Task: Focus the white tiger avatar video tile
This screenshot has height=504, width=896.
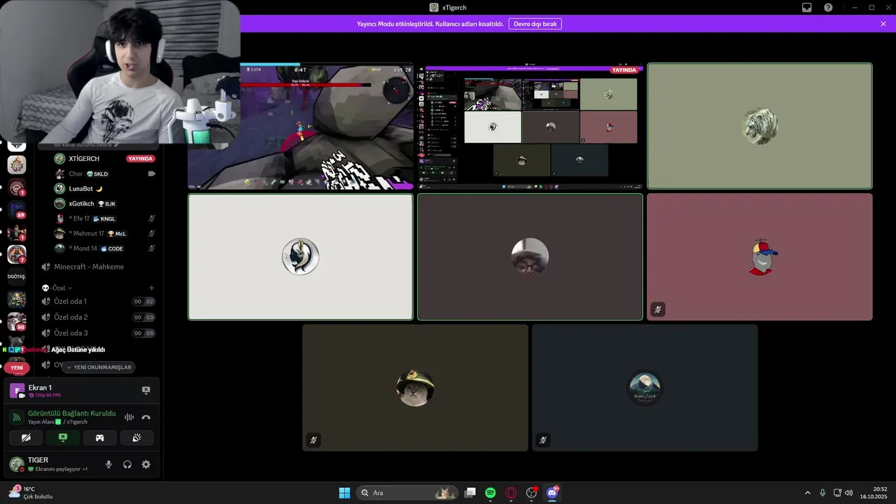Action: (x=759, y=126)
